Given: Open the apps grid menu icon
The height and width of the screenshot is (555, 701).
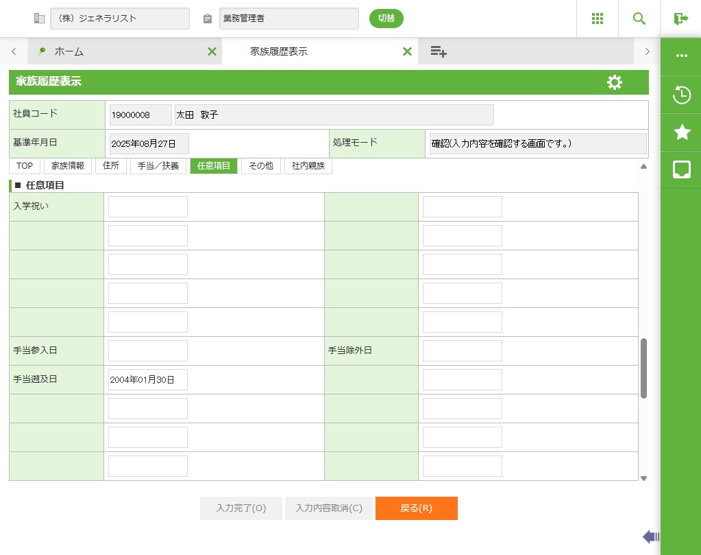Looking at the screenshot, I should point(597,19).
